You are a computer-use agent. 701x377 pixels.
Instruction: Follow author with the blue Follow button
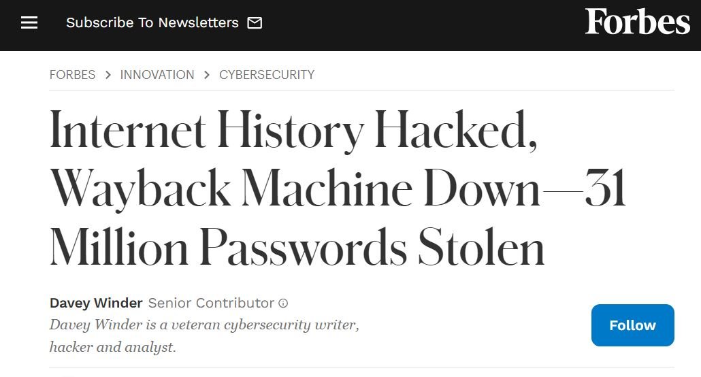tap(632, 325)
